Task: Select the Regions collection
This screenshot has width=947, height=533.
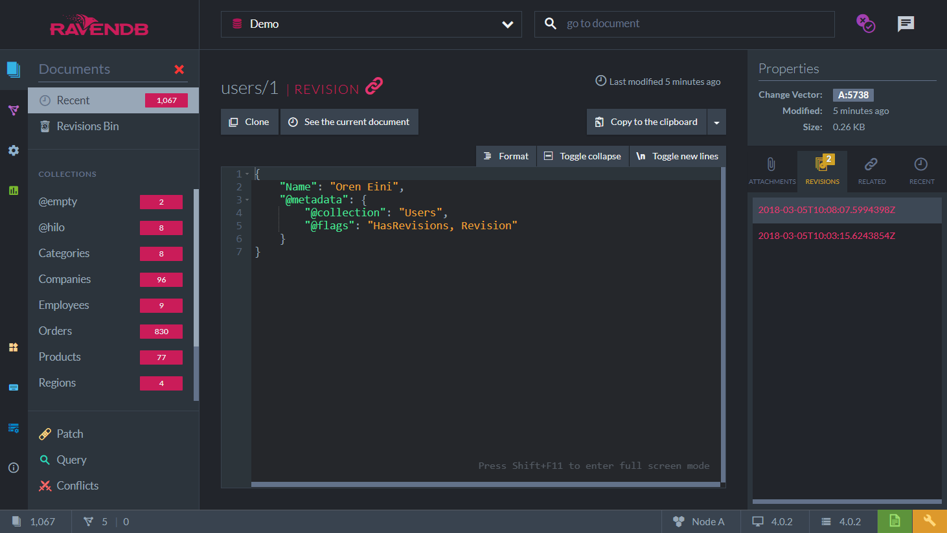Action: [110, 383]
